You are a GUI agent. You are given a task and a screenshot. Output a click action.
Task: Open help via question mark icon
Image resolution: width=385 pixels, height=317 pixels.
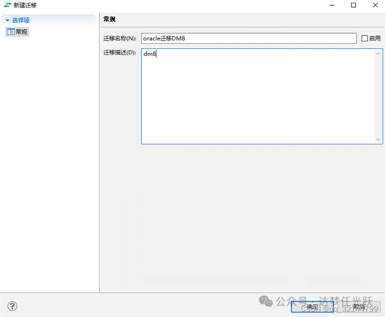pos(12,306)
